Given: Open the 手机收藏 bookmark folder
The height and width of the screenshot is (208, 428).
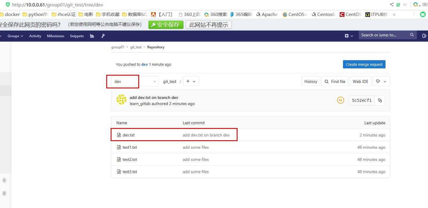Looking at the screenshot, I should tap(108, 14).
